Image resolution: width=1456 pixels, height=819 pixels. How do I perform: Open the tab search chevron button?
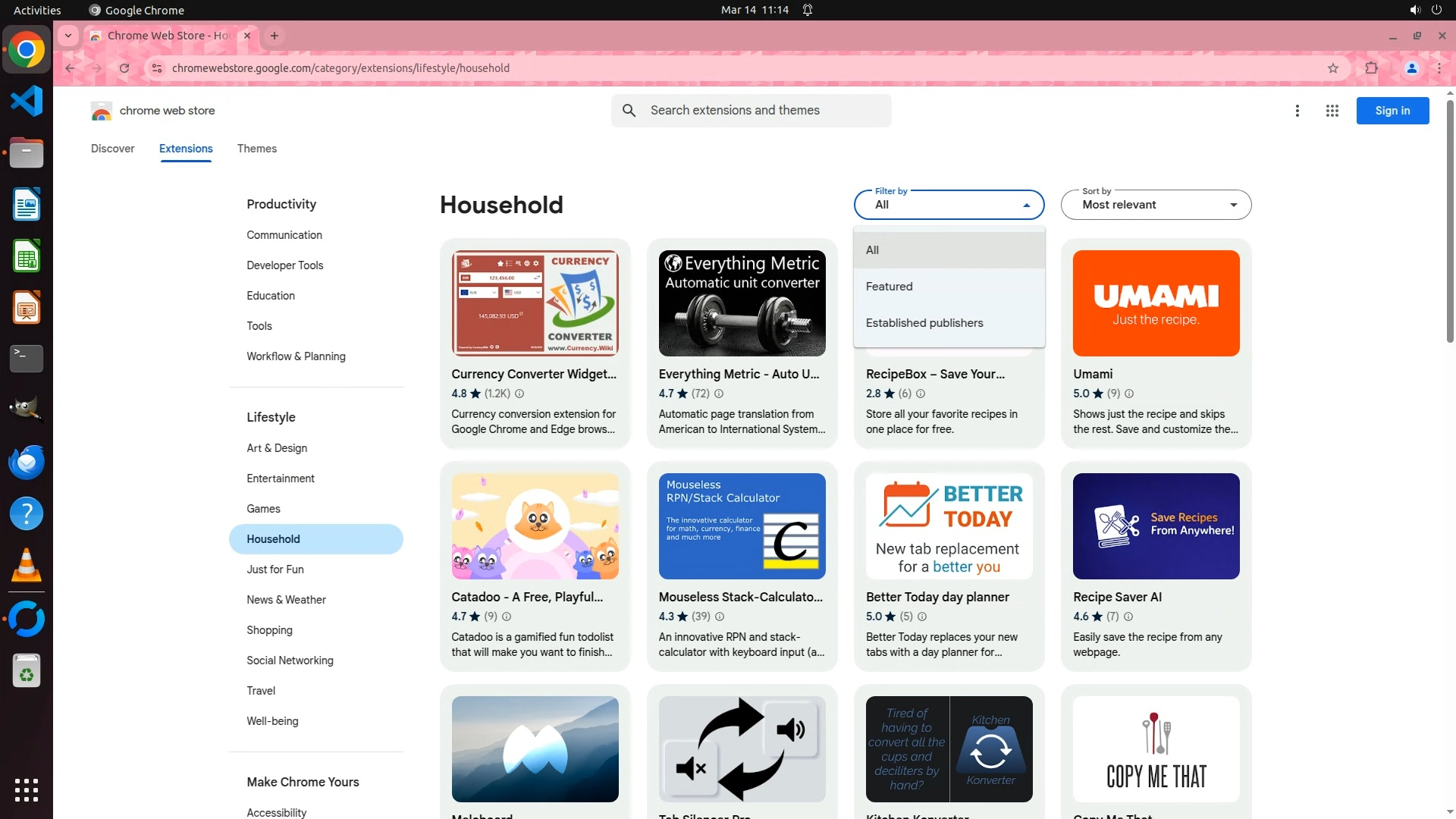(x=68, y=36)
